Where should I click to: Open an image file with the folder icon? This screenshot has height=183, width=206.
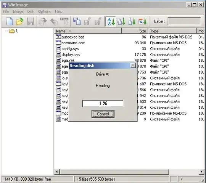(19, 21)
